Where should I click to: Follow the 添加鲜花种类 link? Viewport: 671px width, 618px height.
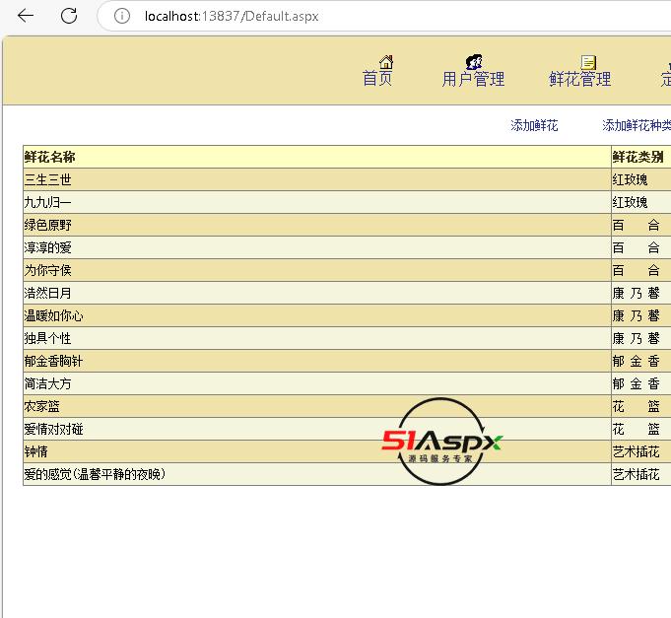[637, 125]
